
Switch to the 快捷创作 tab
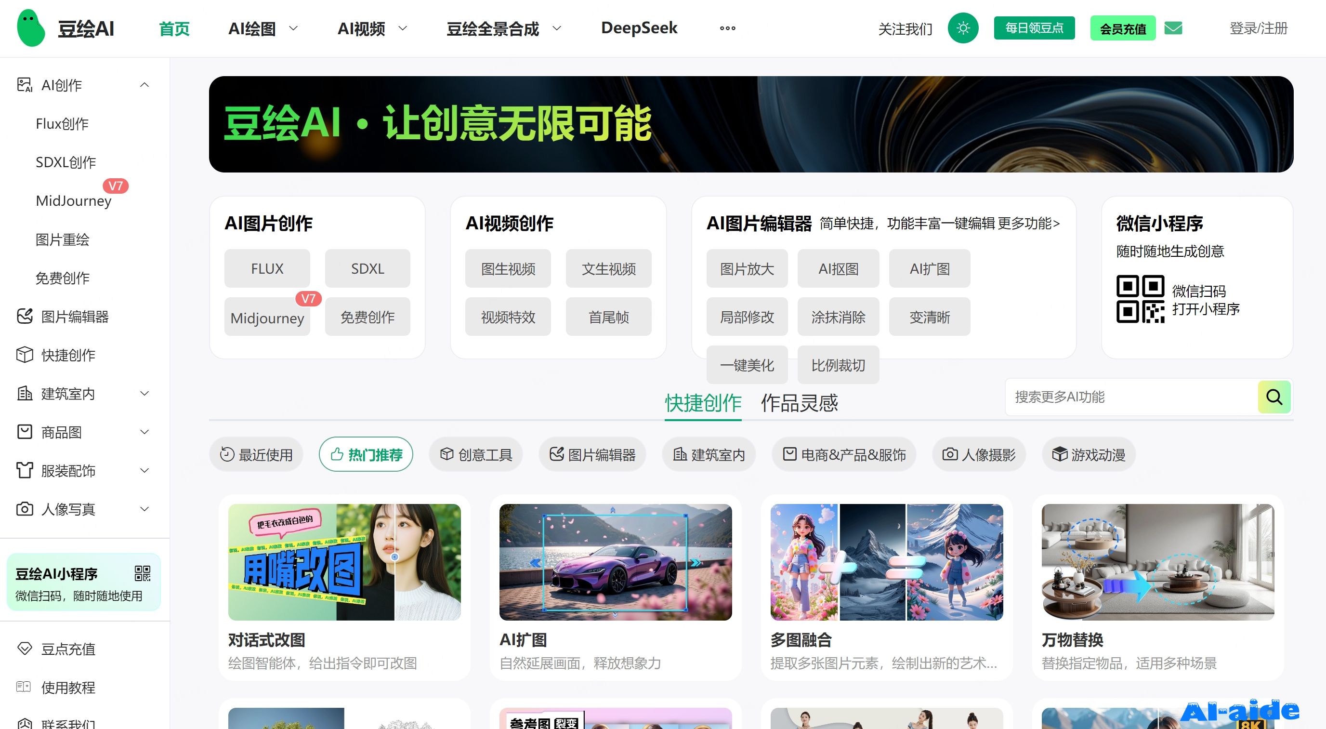pos(703,403)
